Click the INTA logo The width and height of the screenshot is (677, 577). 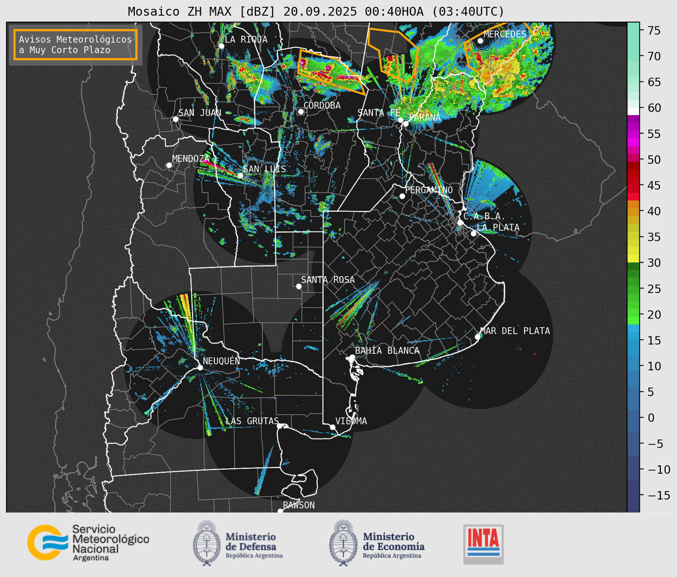[x=483, y=544]
